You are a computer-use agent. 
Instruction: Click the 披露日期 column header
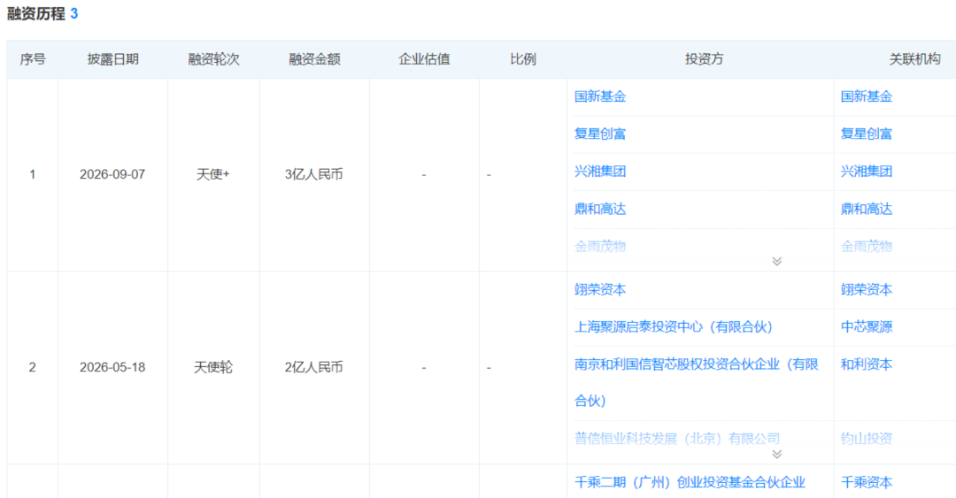pyautogui.click(x=112, y=59)
